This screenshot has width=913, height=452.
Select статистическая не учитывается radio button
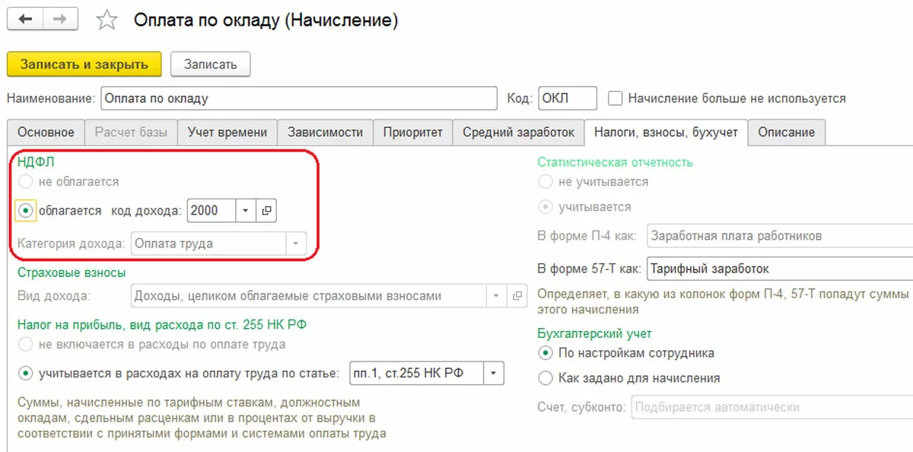[545, 182]
